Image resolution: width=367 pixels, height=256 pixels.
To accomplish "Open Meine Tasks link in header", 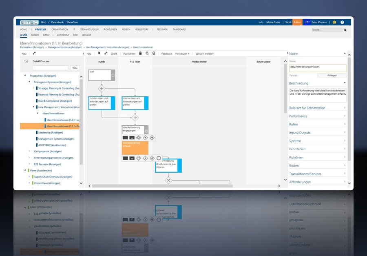I will click(x=273, y=22).
